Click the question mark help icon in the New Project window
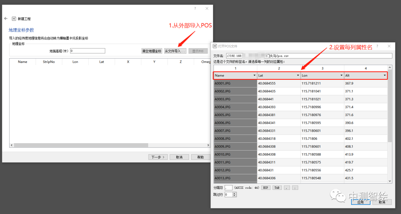The image size is (401, 214). [x=195, y=9]
